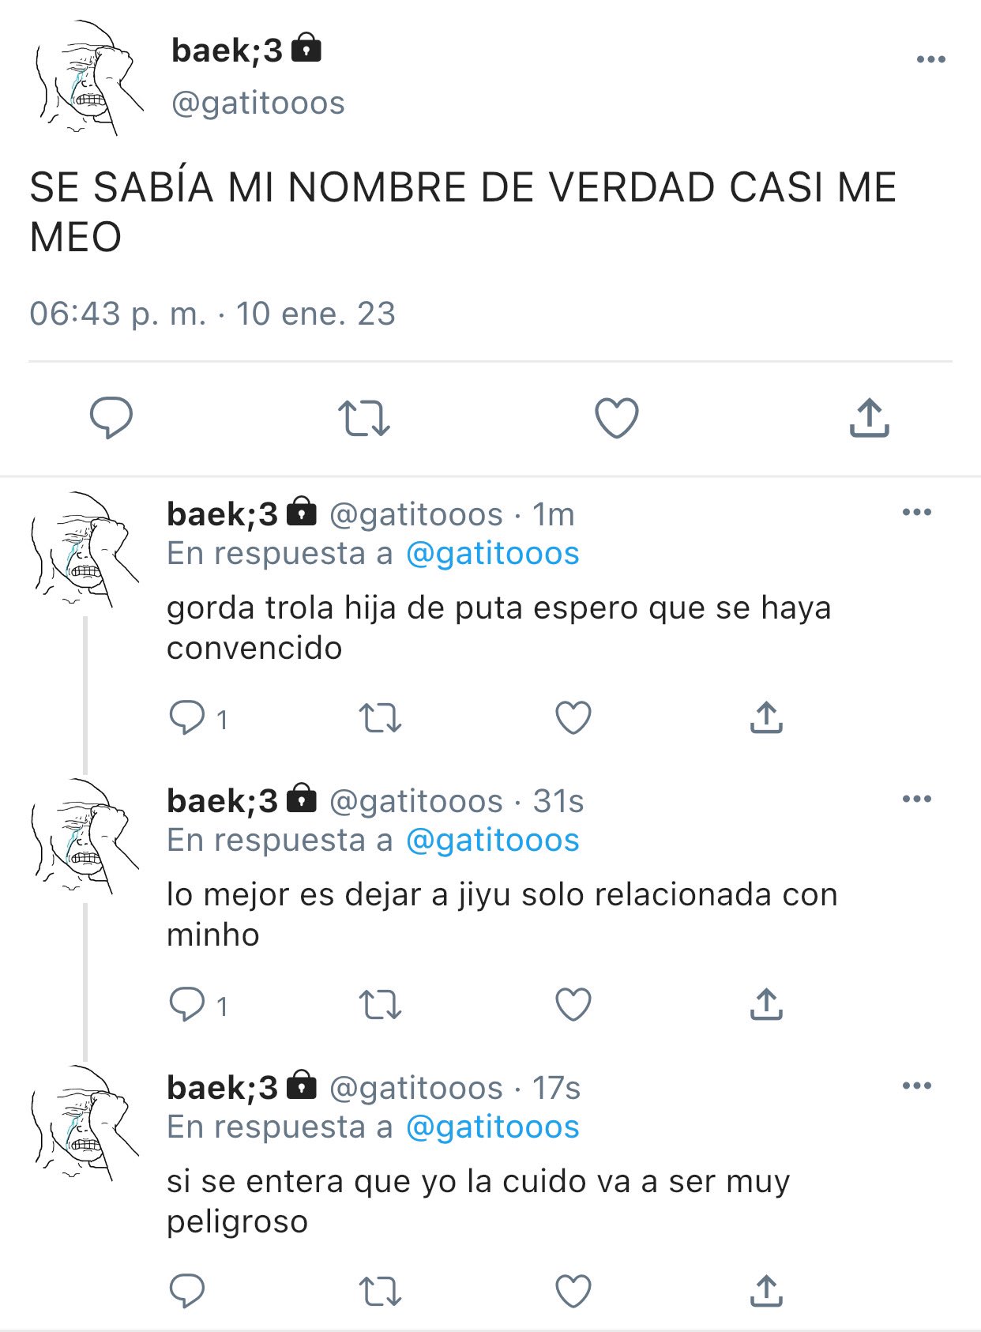Image resolution: width=981 pixels, height=1332 pixels.
Task: Share the 'gorda trola' reply
Action: [766, 717]
